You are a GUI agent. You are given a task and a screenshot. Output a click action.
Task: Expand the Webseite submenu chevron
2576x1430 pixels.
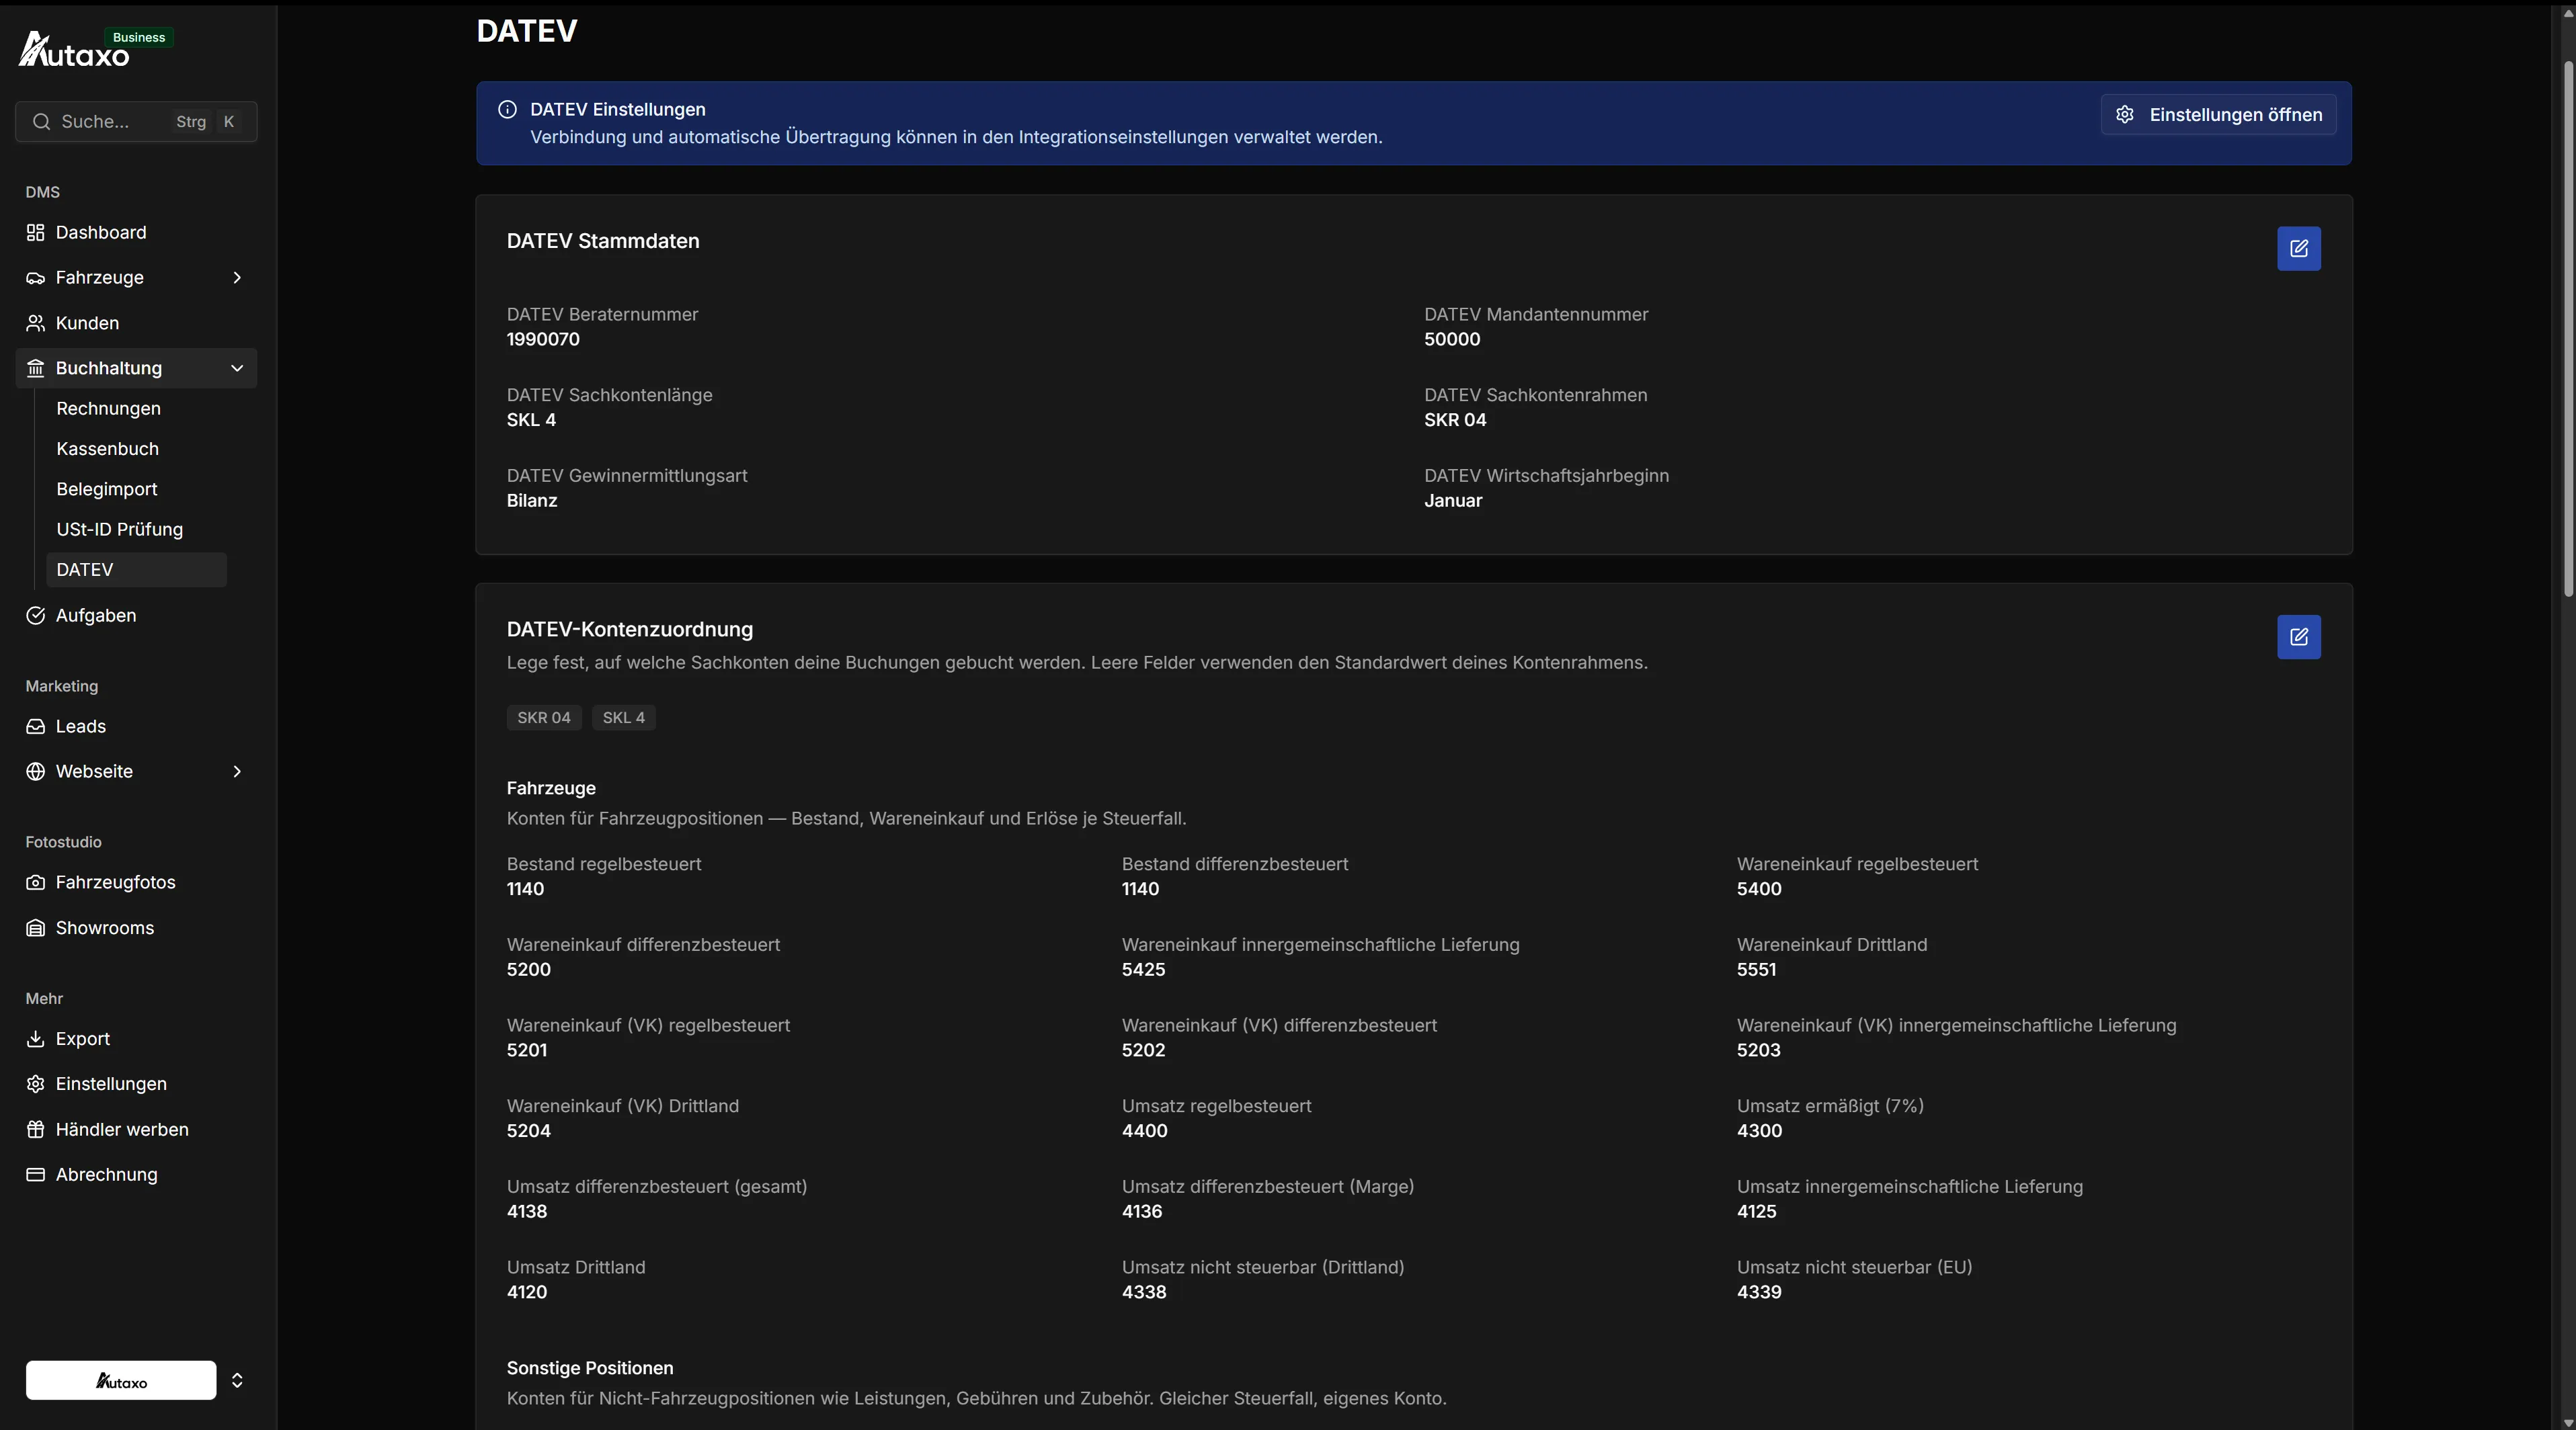[x=237, y=771]
